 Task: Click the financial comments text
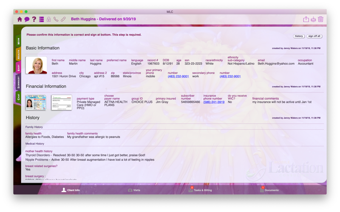click(282, 102)
